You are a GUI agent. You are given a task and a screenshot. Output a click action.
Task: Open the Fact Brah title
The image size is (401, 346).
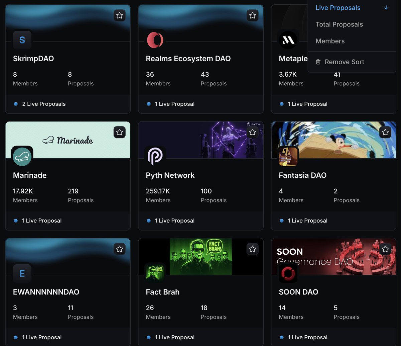tap(163, 292)
